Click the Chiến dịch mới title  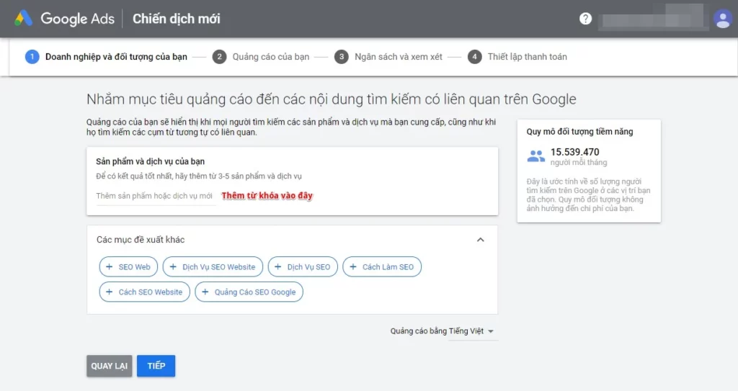(176, 19)
